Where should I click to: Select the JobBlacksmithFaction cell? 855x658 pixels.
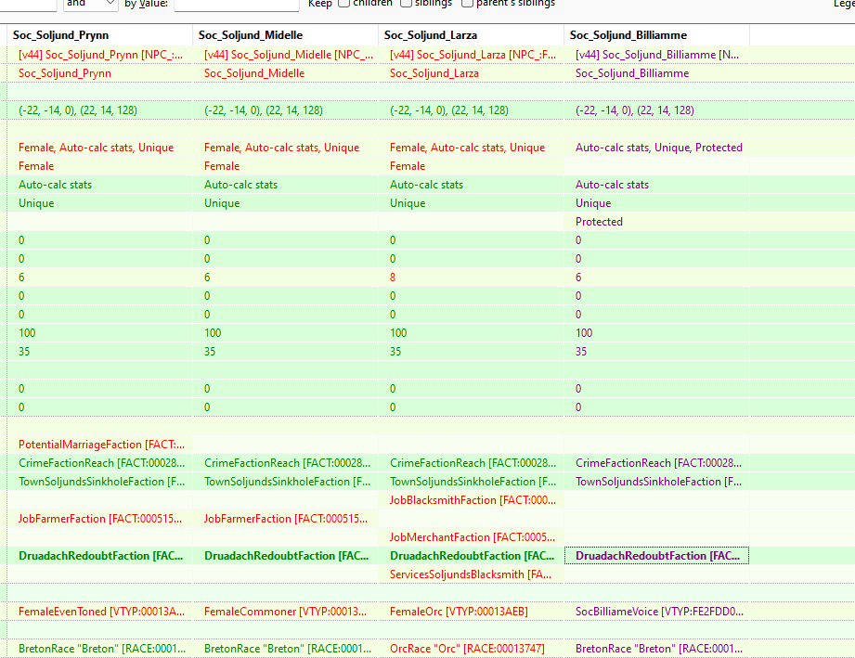click(471, 500)
